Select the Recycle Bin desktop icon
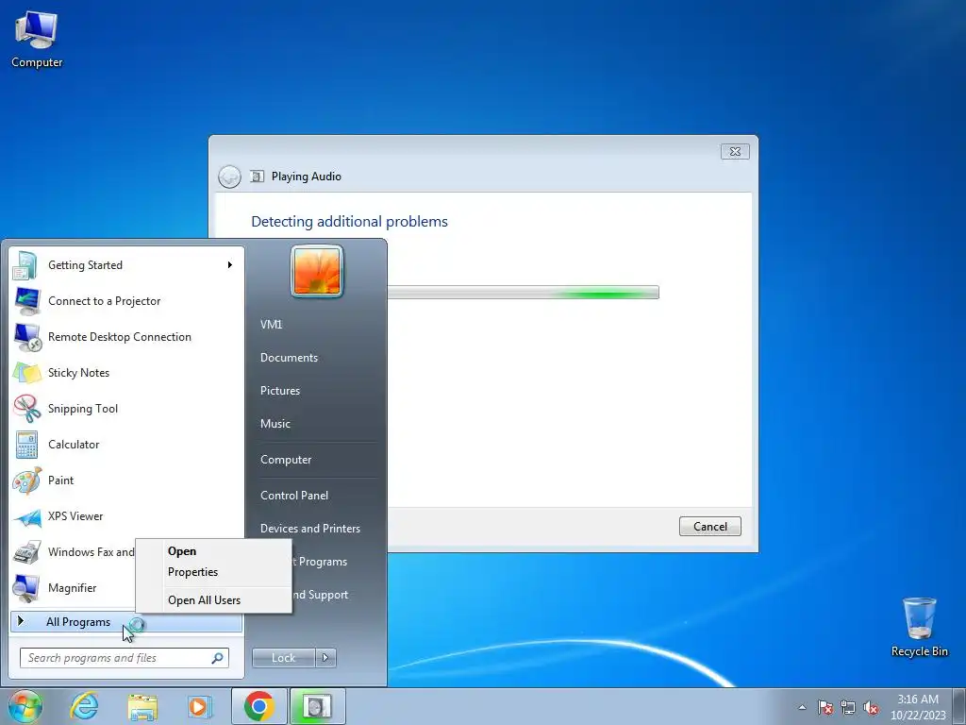 [919, 627]
